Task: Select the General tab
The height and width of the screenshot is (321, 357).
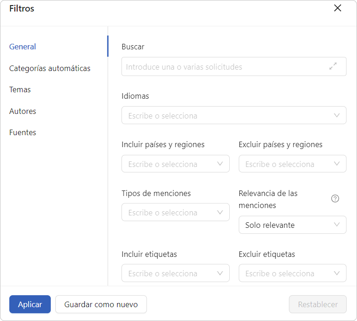Action: 23,47
